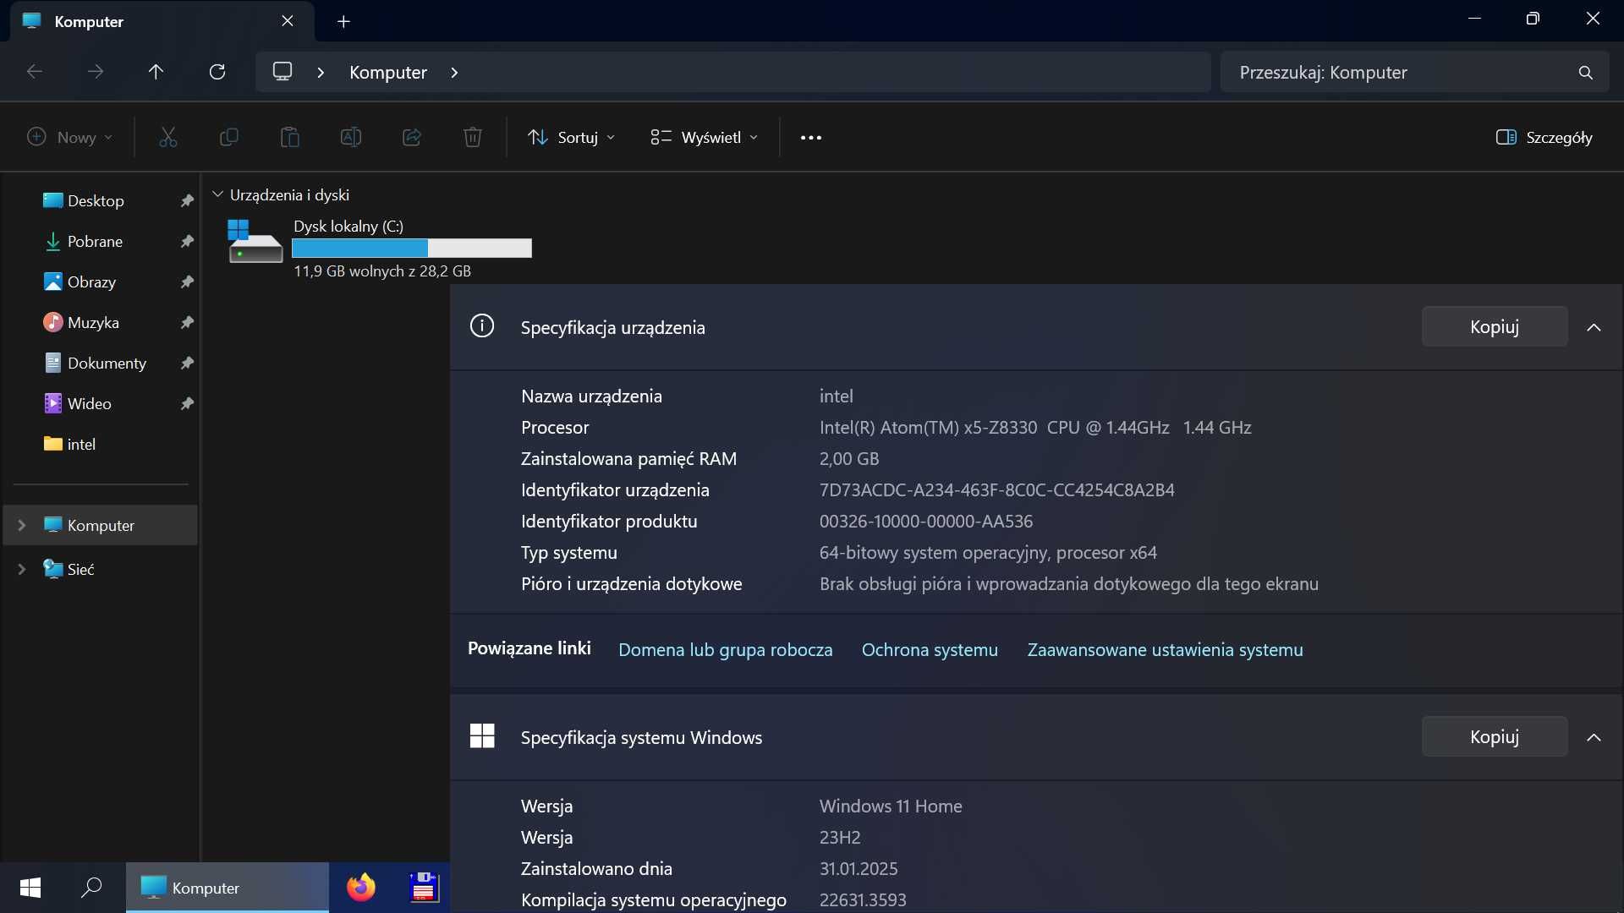Image resolution: width=1624 pixels, height=913 pixels.
Task: Unpin Desktop using its pin icon
Action: (187, 200)
